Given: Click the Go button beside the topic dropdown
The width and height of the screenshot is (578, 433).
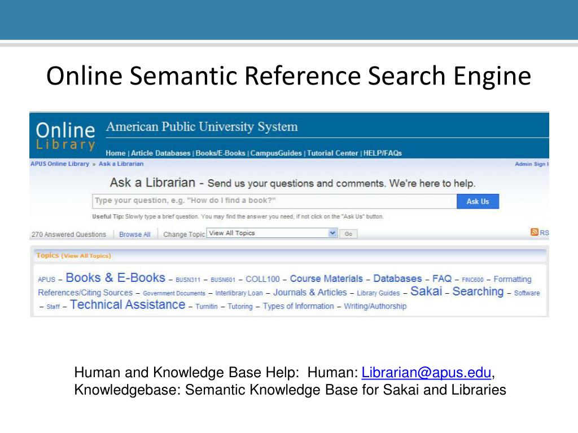Looking at the screenshot, I should click(348, 234).
